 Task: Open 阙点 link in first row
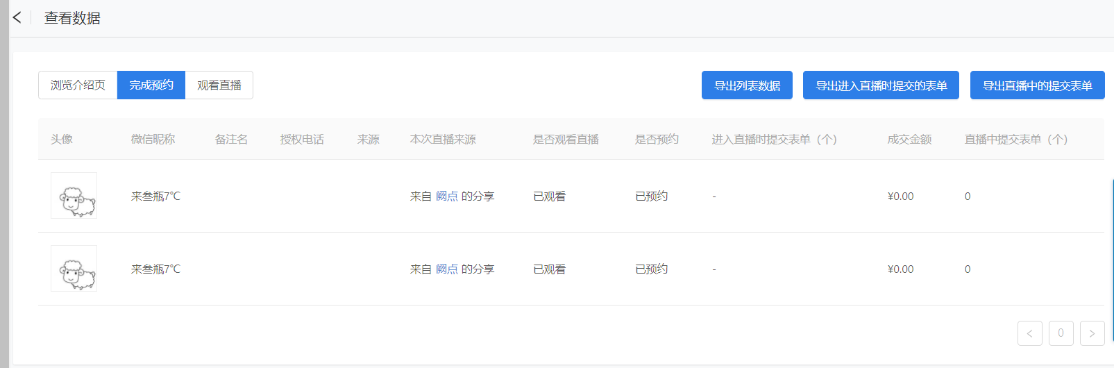447,196
